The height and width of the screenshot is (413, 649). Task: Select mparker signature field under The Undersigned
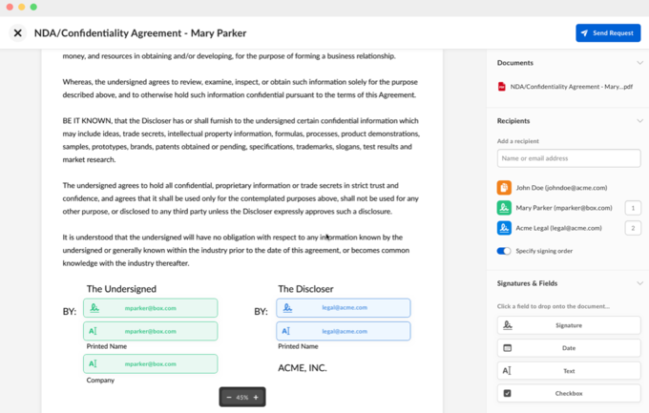pyautogui.click(x=150, y=308)
